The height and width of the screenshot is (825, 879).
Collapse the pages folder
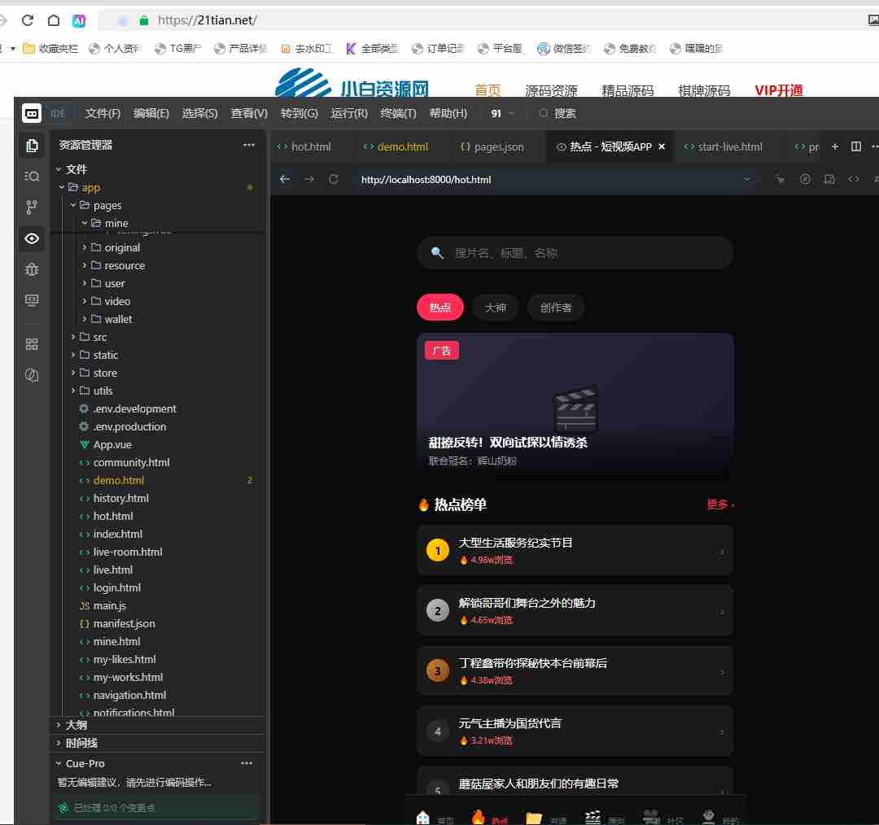[73, 205]
